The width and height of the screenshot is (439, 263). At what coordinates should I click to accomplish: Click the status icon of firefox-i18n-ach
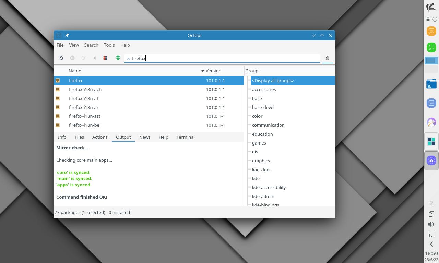[58, 89]
